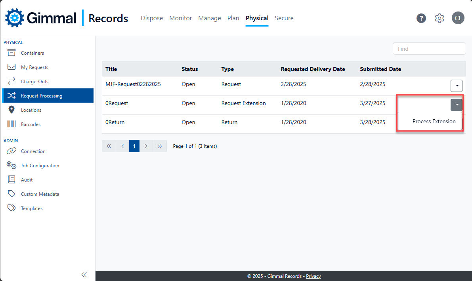Image resolution: width=472 pixels, height=281 pixels.
Task: Switch to the Plan tab
Action: coord(233,18)
